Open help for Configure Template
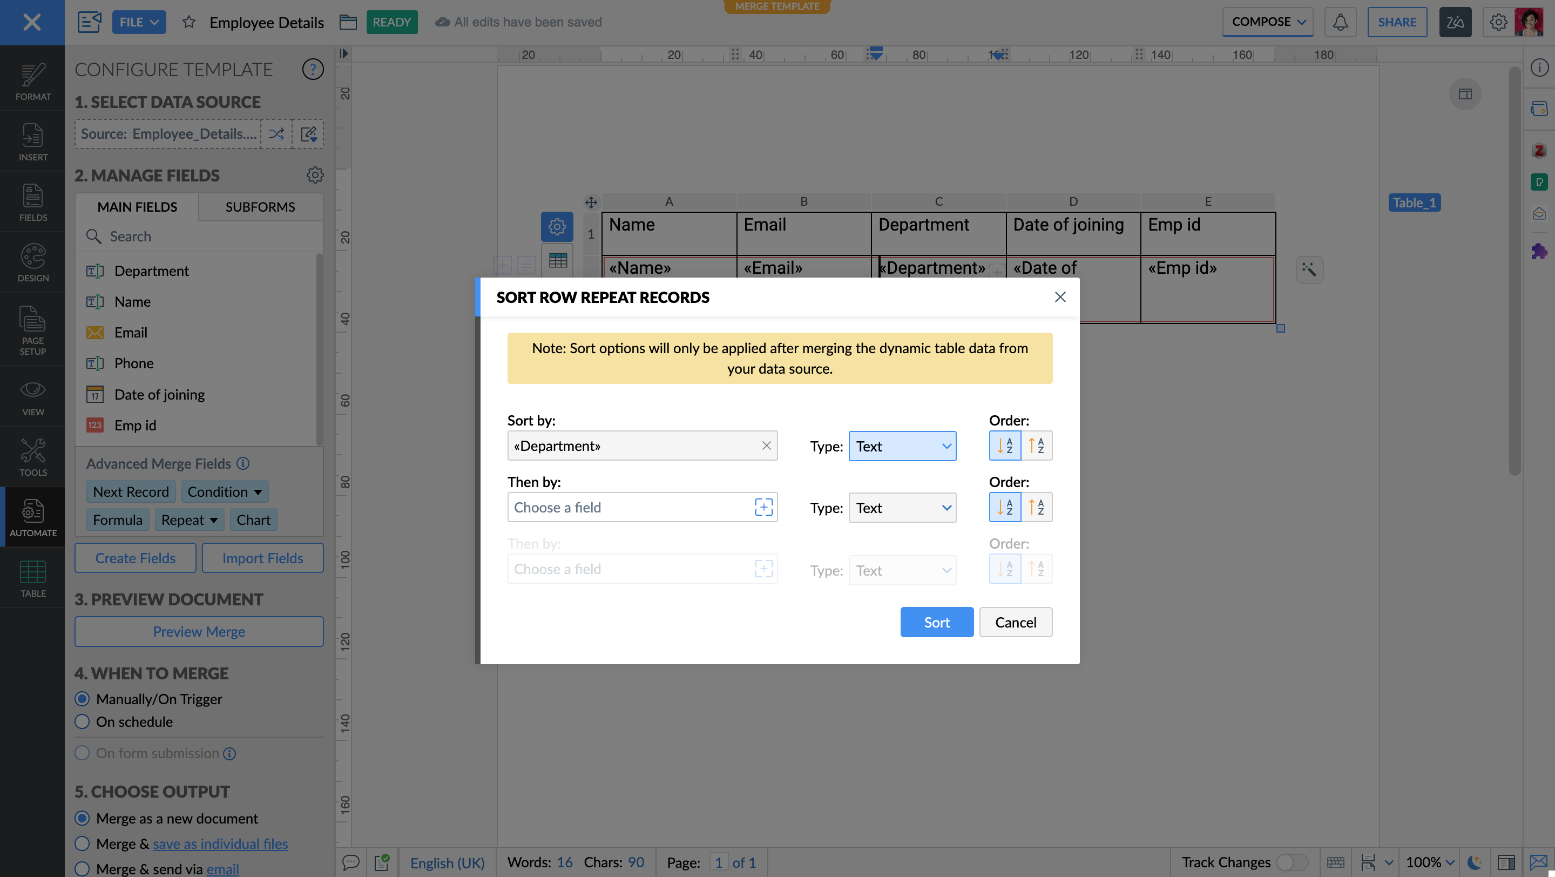 coord(313,70)
